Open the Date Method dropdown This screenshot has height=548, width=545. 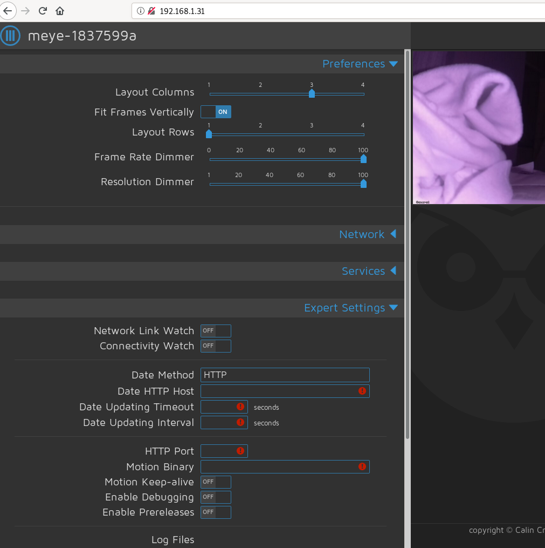pyautogui.click(x=285, y=375)
